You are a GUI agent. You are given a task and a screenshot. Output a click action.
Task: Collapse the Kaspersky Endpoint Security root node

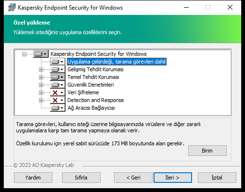coord(24,54)
